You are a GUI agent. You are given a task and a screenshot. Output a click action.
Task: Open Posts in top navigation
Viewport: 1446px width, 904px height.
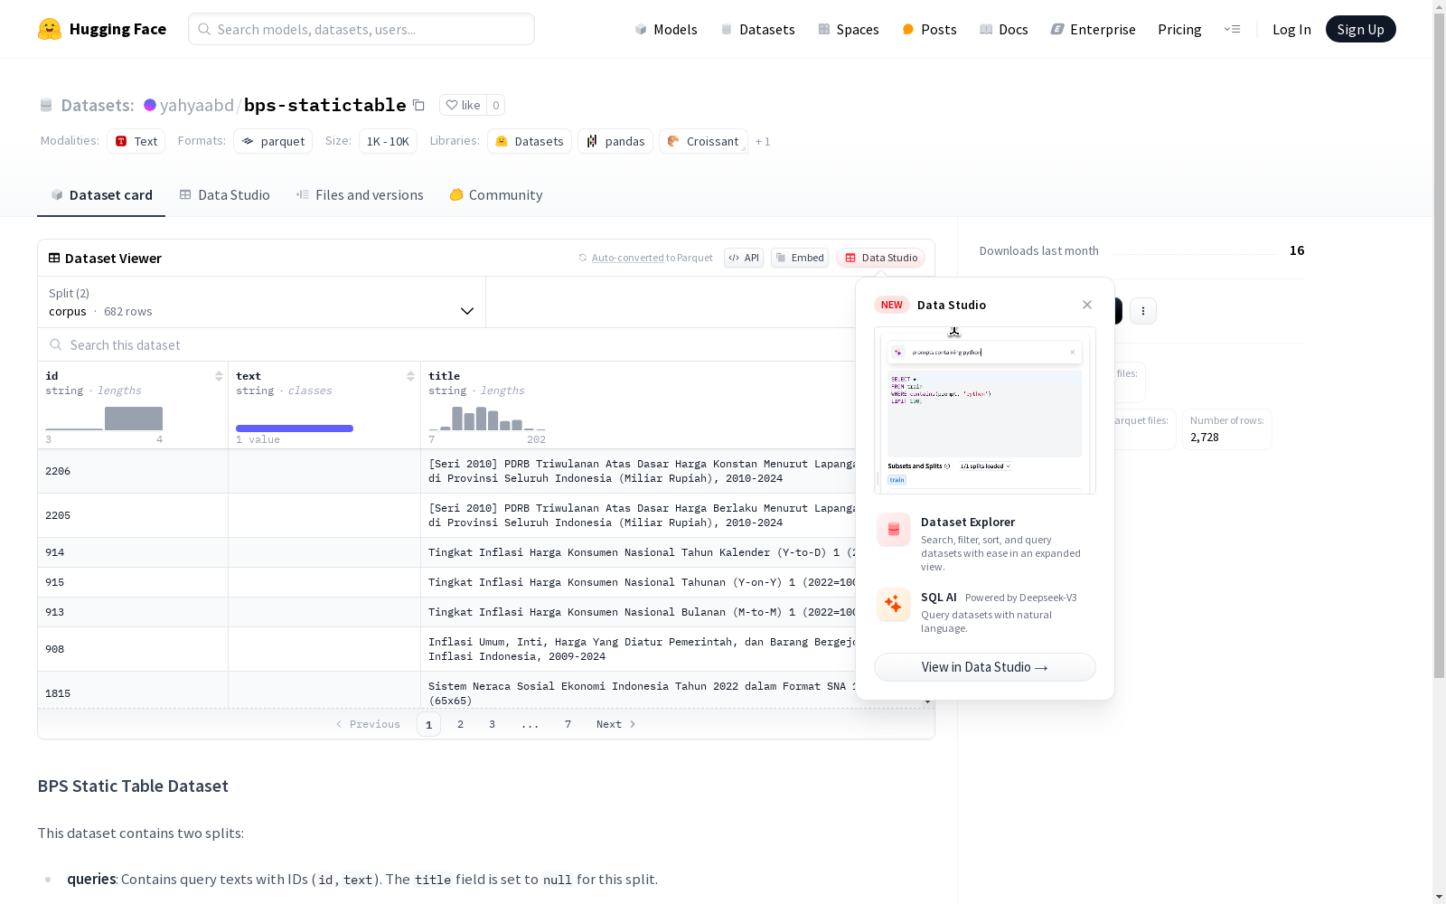929,29
